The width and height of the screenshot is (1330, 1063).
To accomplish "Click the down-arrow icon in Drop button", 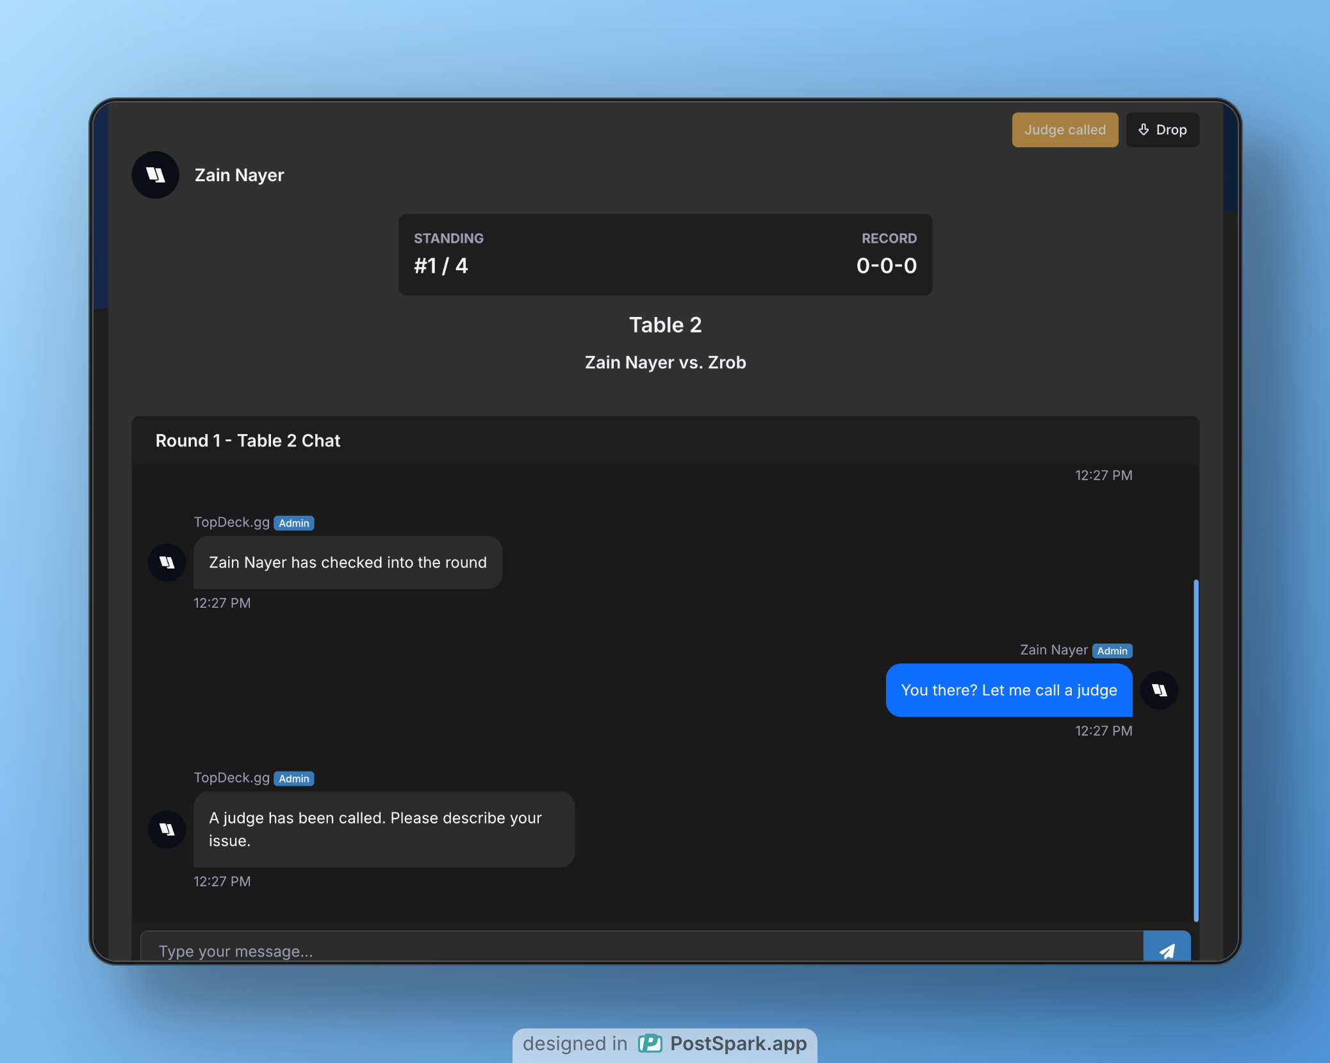I will point(1144,130).
